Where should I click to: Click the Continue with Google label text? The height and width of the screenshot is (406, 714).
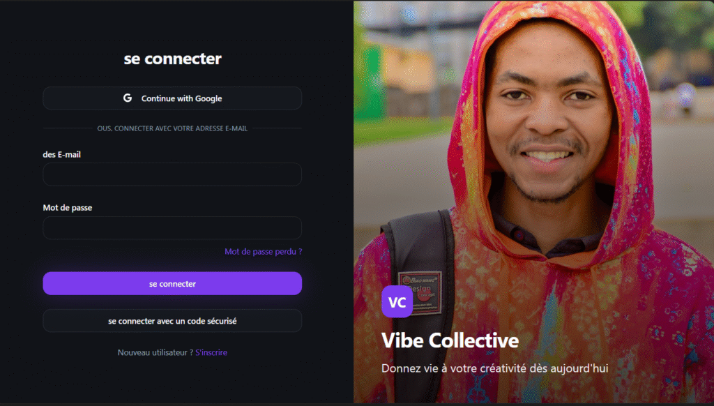click(182, 98)
